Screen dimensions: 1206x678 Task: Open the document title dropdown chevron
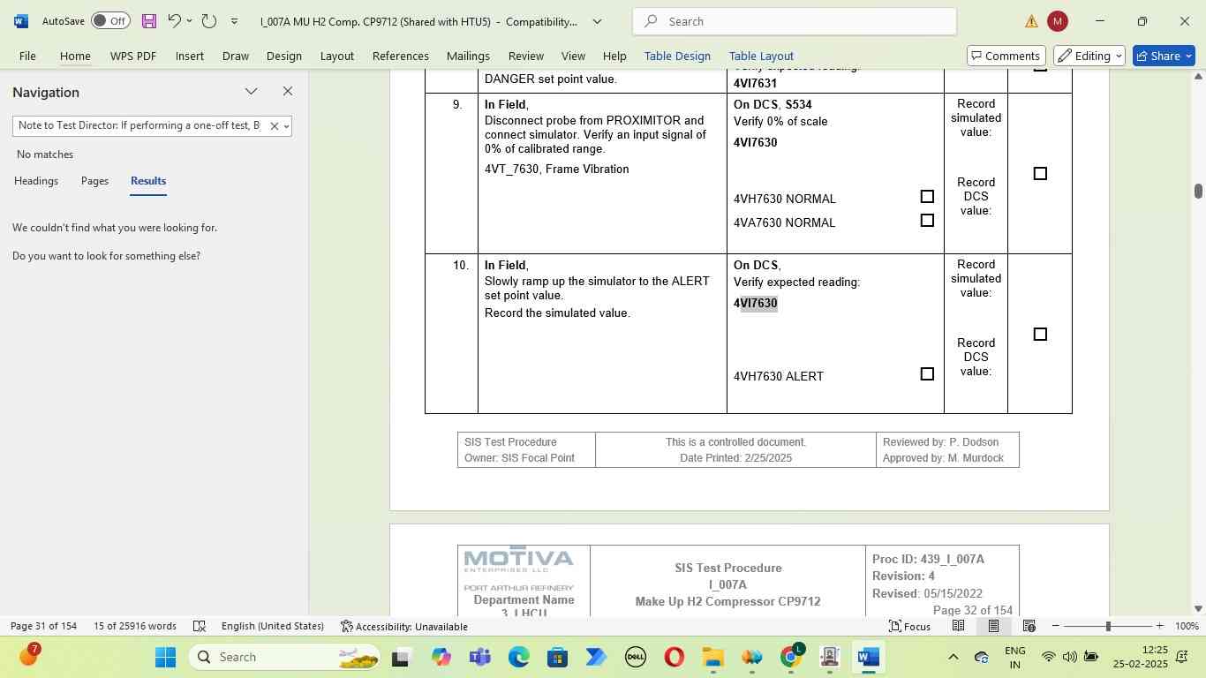(598, 21)
